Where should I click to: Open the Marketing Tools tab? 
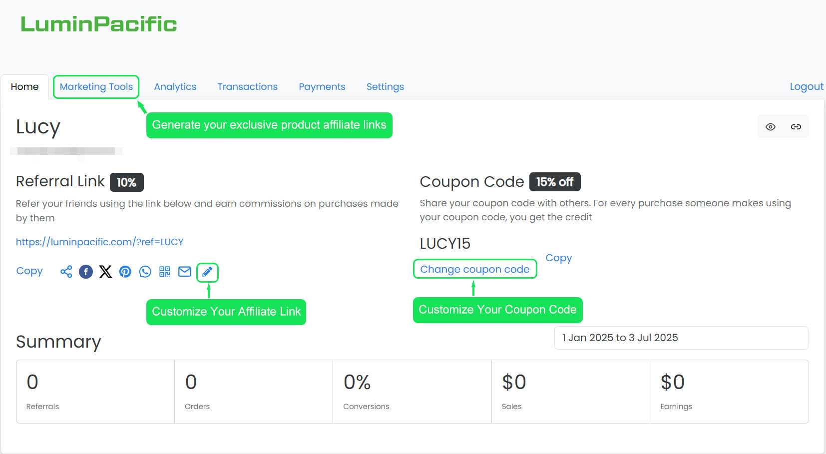[96, 87]
